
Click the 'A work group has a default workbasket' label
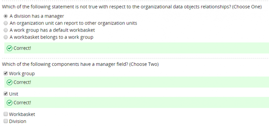pos(52,30)
